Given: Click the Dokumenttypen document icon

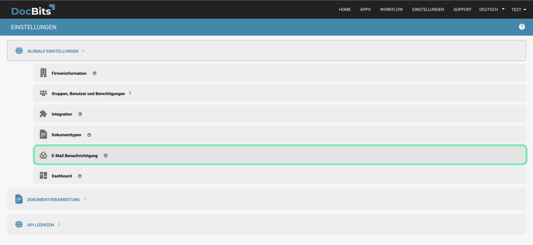Looking at the screenshot, I should (x=43, y=134).
